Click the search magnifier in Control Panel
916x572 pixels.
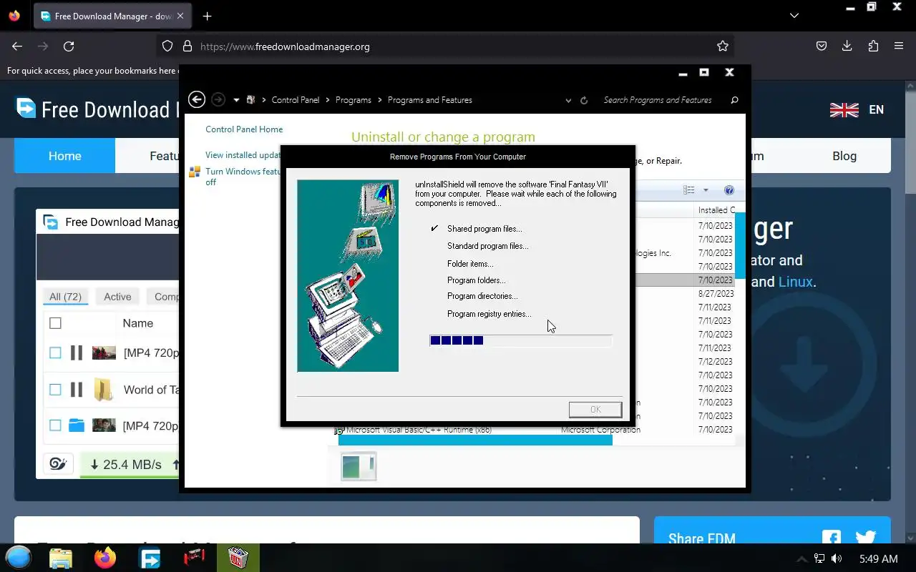(x=734, y=100)
